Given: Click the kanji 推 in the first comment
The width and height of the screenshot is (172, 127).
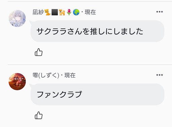Looking at the screenshot, I should click(x=94, y=31).
